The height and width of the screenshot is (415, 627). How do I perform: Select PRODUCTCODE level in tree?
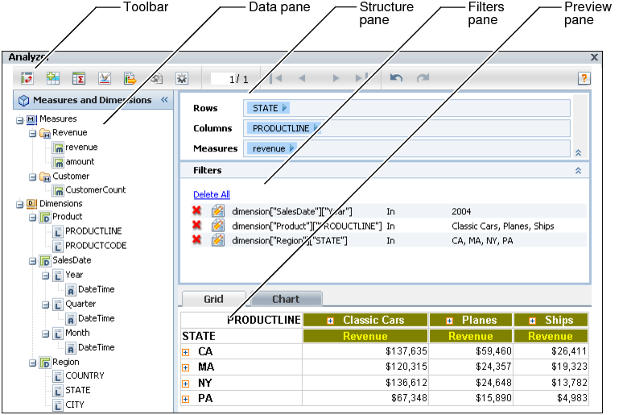[96, 246]
